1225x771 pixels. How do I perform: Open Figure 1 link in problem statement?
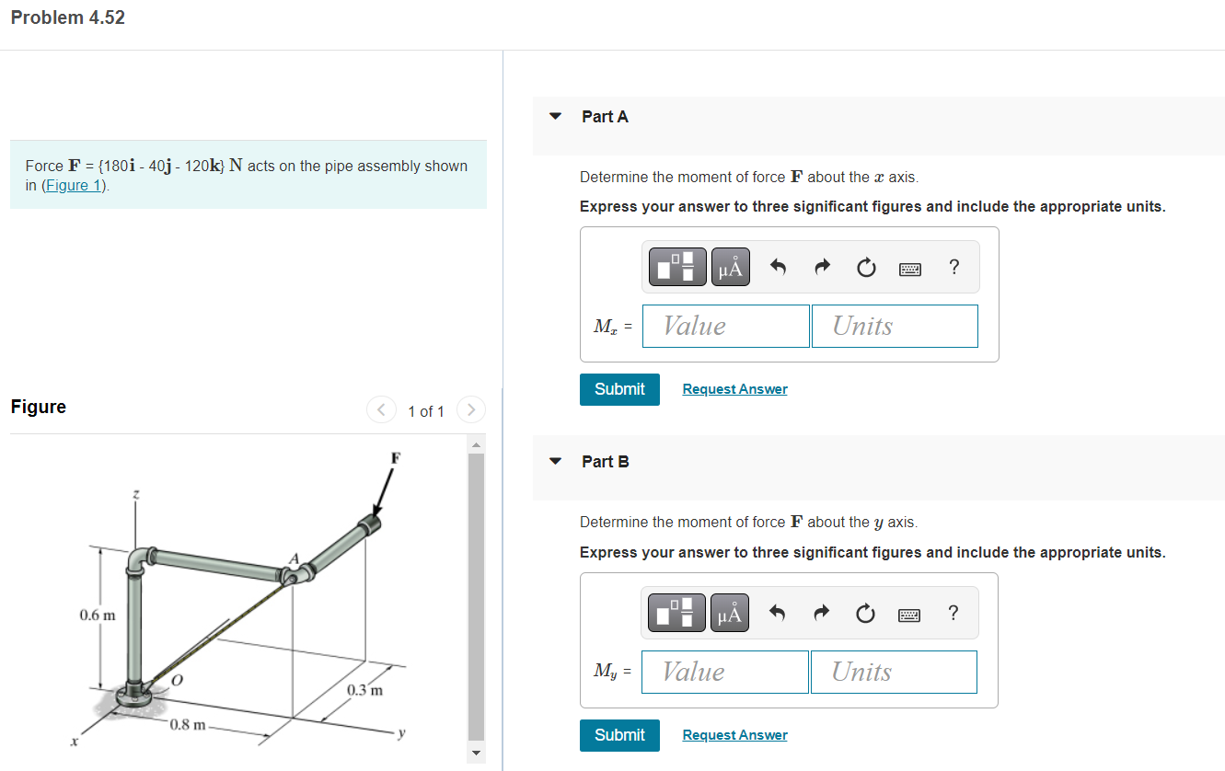73,185
